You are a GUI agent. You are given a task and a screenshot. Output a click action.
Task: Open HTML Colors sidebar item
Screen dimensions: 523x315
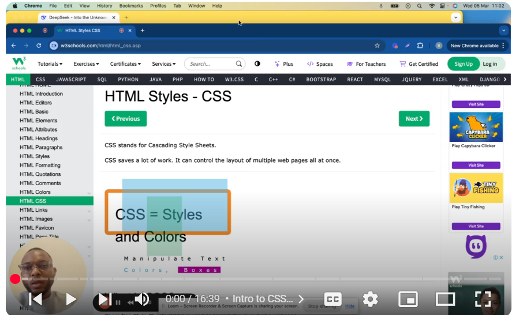click(35, 192)
